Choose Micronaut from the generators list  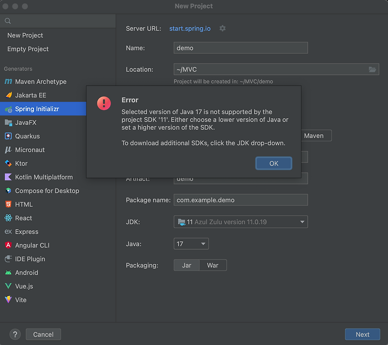pyautogui.click(x=30, y=150)
